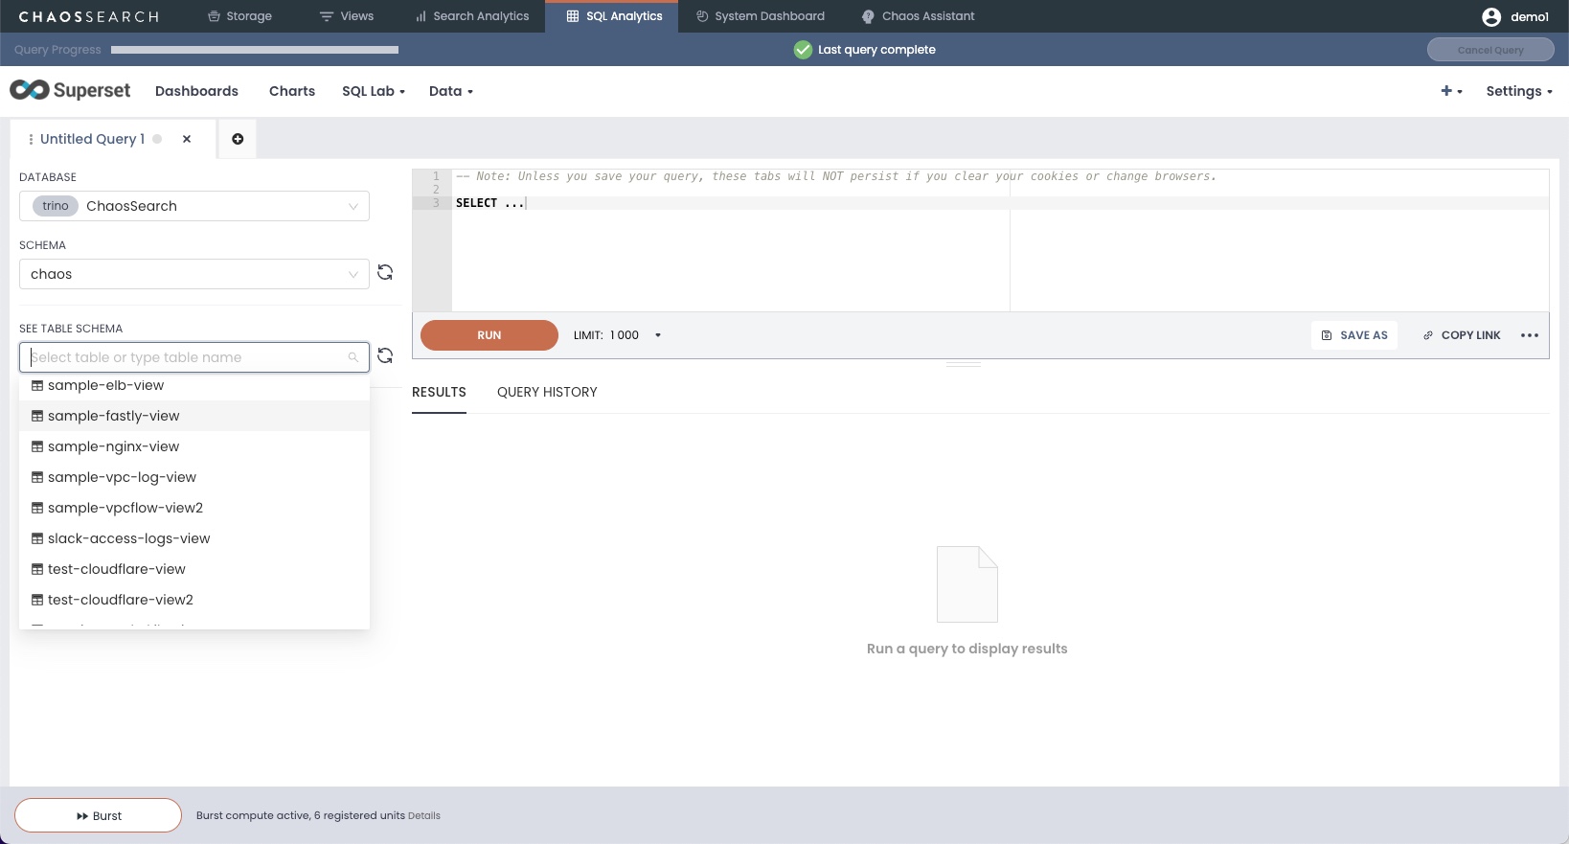Expand the Data menu
This screenshot has height=844, width=1569.
click(451, 91)
